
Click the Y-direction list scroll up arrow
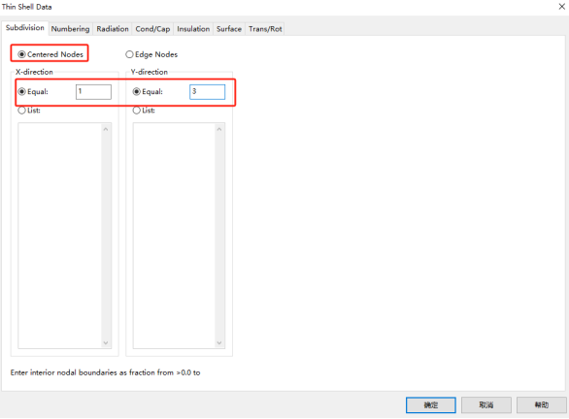point(219,129)
